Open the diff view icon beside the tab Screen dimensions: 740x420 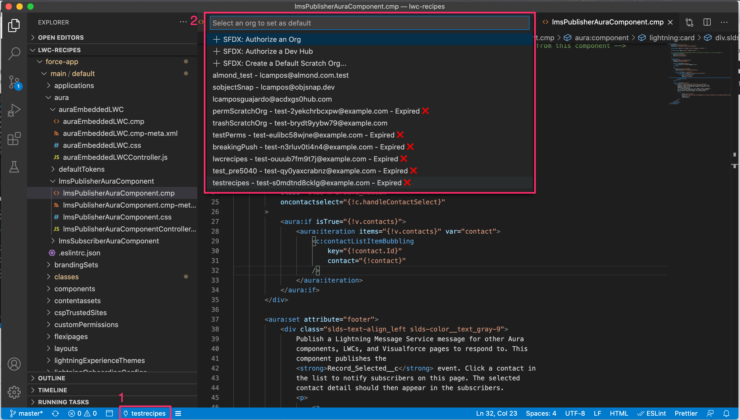click(x=689, y=22)
